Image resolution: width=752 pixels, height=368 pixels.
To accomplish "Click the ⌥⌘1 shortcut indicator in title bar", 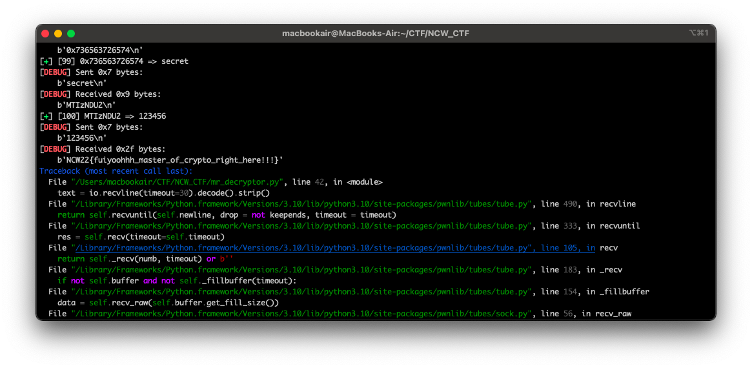I will (698, 33).
